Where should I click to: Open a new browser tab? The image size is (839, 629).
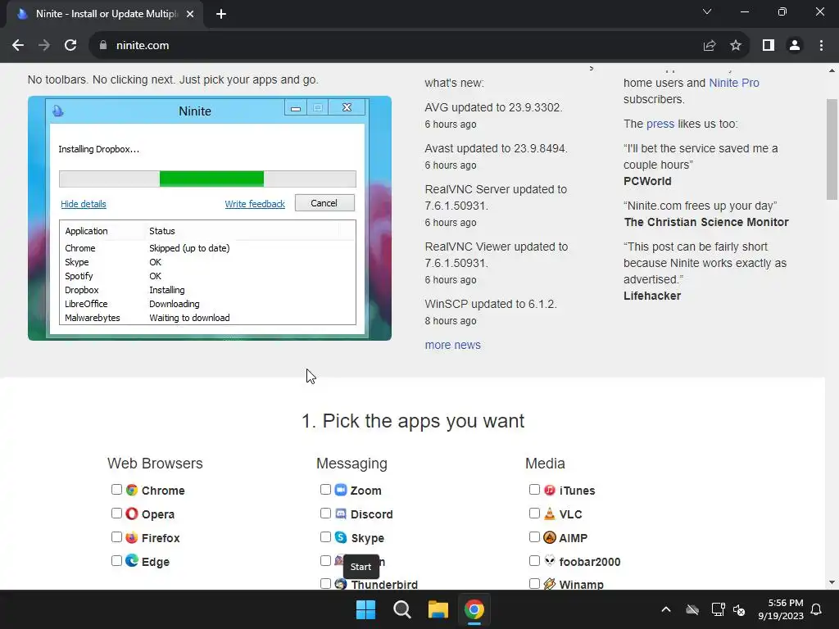pos(221,14)
